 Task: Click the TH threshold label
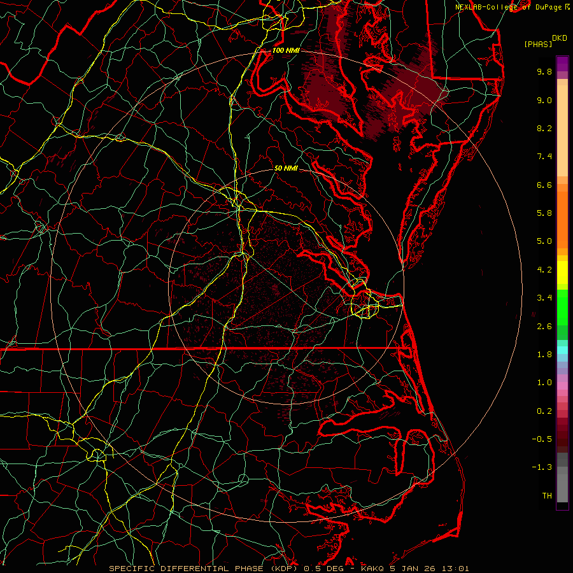point(547,496)
